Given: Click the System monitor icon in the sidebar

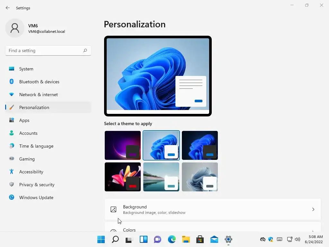Looking at the screenshot, I should click(12, 69).
